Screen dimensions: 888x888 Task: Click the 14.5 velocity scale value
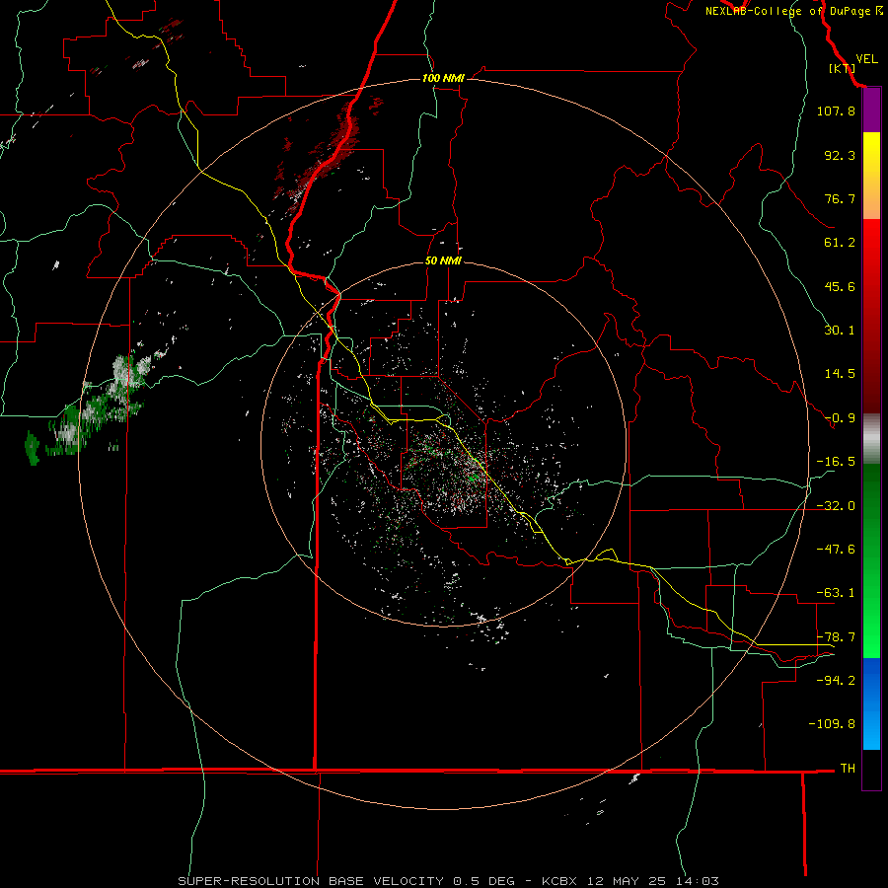pos(840,373)
